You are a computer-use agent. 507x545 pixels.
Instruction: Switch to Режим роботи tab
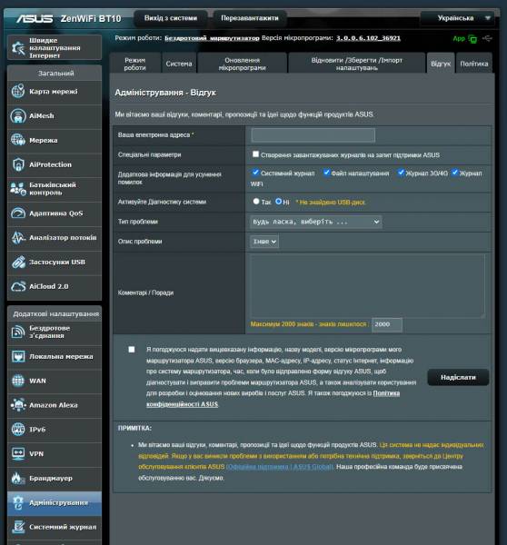134,64
